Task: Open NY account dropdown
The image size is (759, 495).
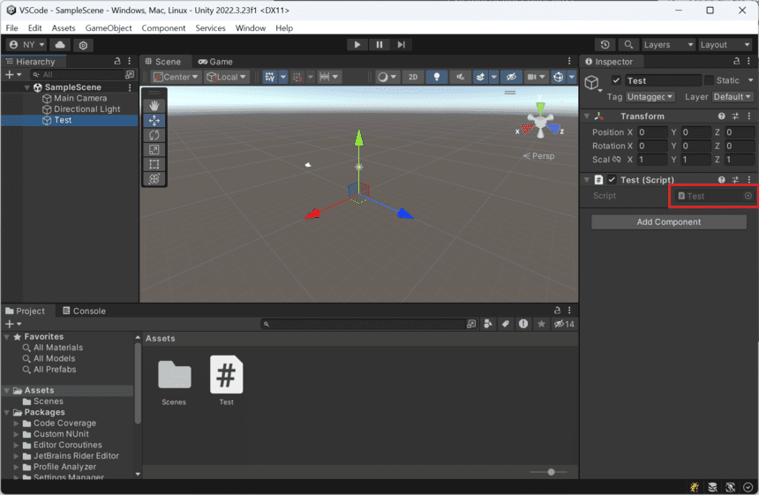Action: (x=26, y=44)
